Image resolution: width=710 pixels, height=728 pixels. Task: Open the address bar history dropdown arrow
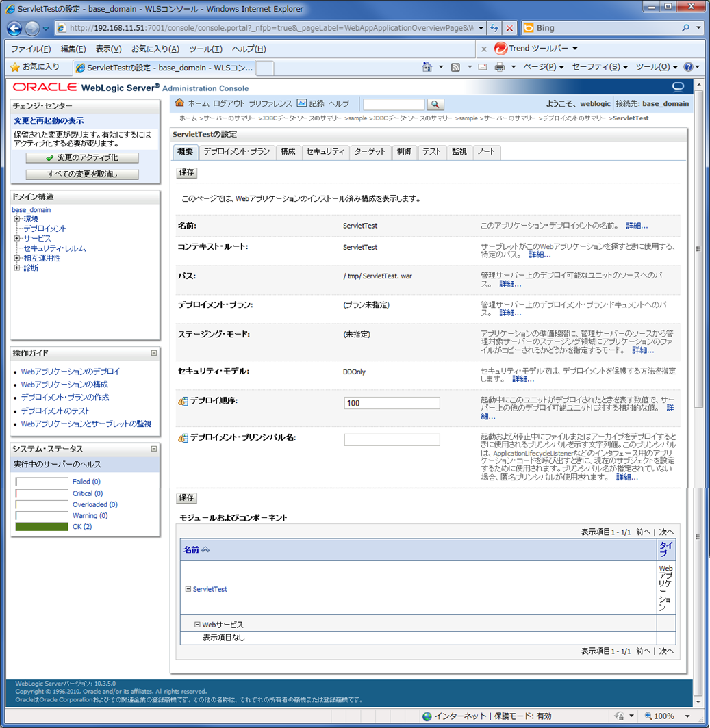click(x=481, y=28)
